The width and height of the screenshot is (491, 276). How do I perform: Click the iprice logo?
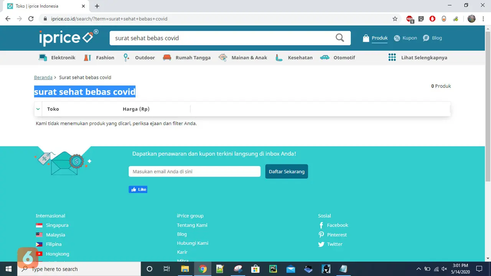pos(69,38)
